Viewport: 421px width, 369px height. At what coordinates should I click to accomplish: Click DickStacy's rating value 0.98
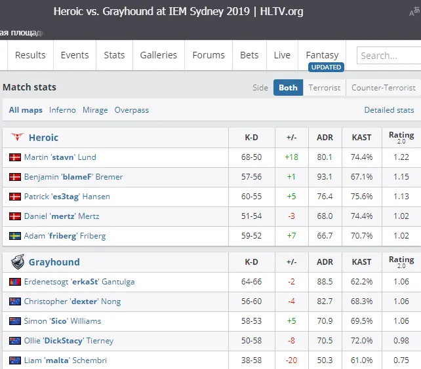(x=401, y=341)
